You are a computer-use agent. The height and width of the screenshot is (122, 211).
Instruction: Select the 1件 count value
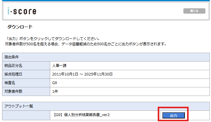[x=55, y=91]
